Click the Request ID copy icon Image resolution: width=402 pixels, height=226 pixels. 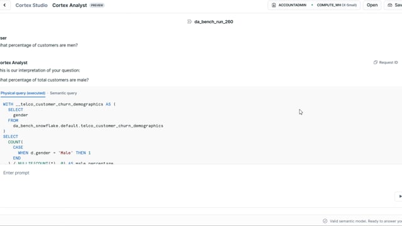[376, 62]
